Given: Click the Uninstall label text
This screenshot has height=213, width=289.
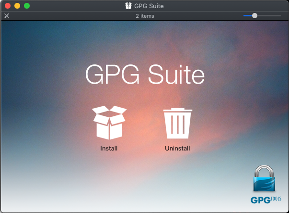Looking at the screenshot, I should [x=177, y=148].
